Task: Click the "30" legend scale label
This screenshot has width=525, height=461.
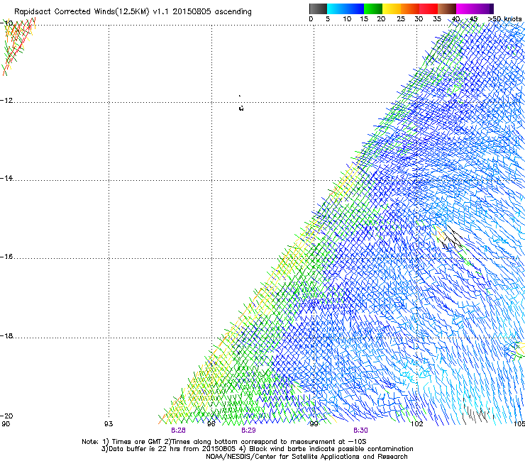Action: point(419,19)
